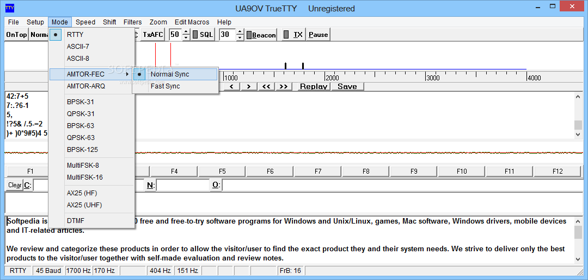Select ASCII-7 mode

click(x=91, y=46)
